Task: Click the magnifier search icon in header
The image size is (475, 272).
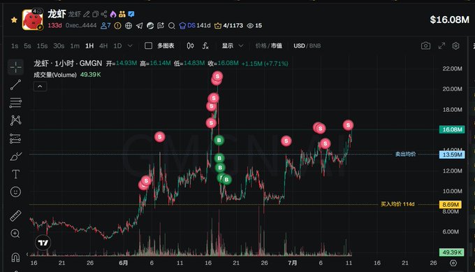Action: [171, 26]
